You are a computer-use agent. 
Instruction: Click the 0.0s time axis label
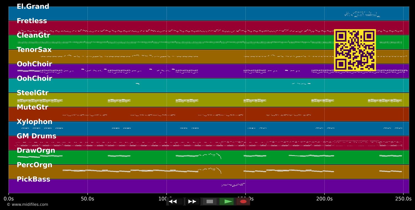click(x=9, y=199)
